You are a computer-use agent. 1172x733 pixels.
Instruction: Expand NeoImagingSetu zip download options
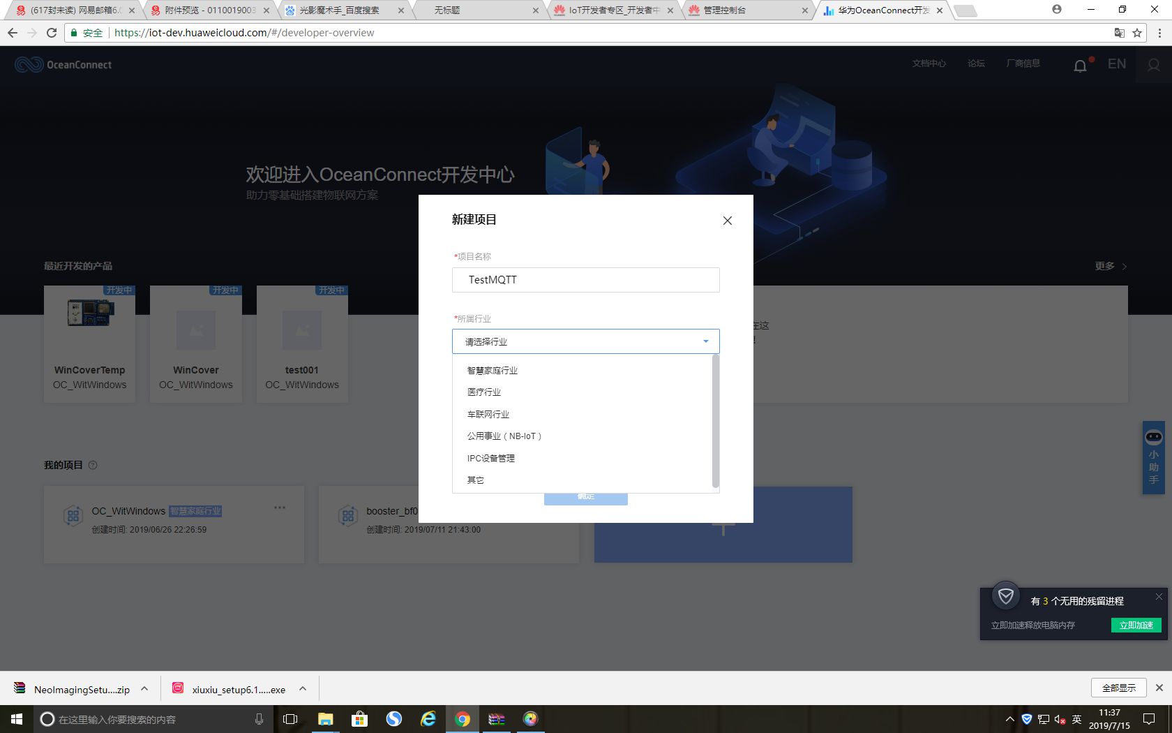coord(144,689)
